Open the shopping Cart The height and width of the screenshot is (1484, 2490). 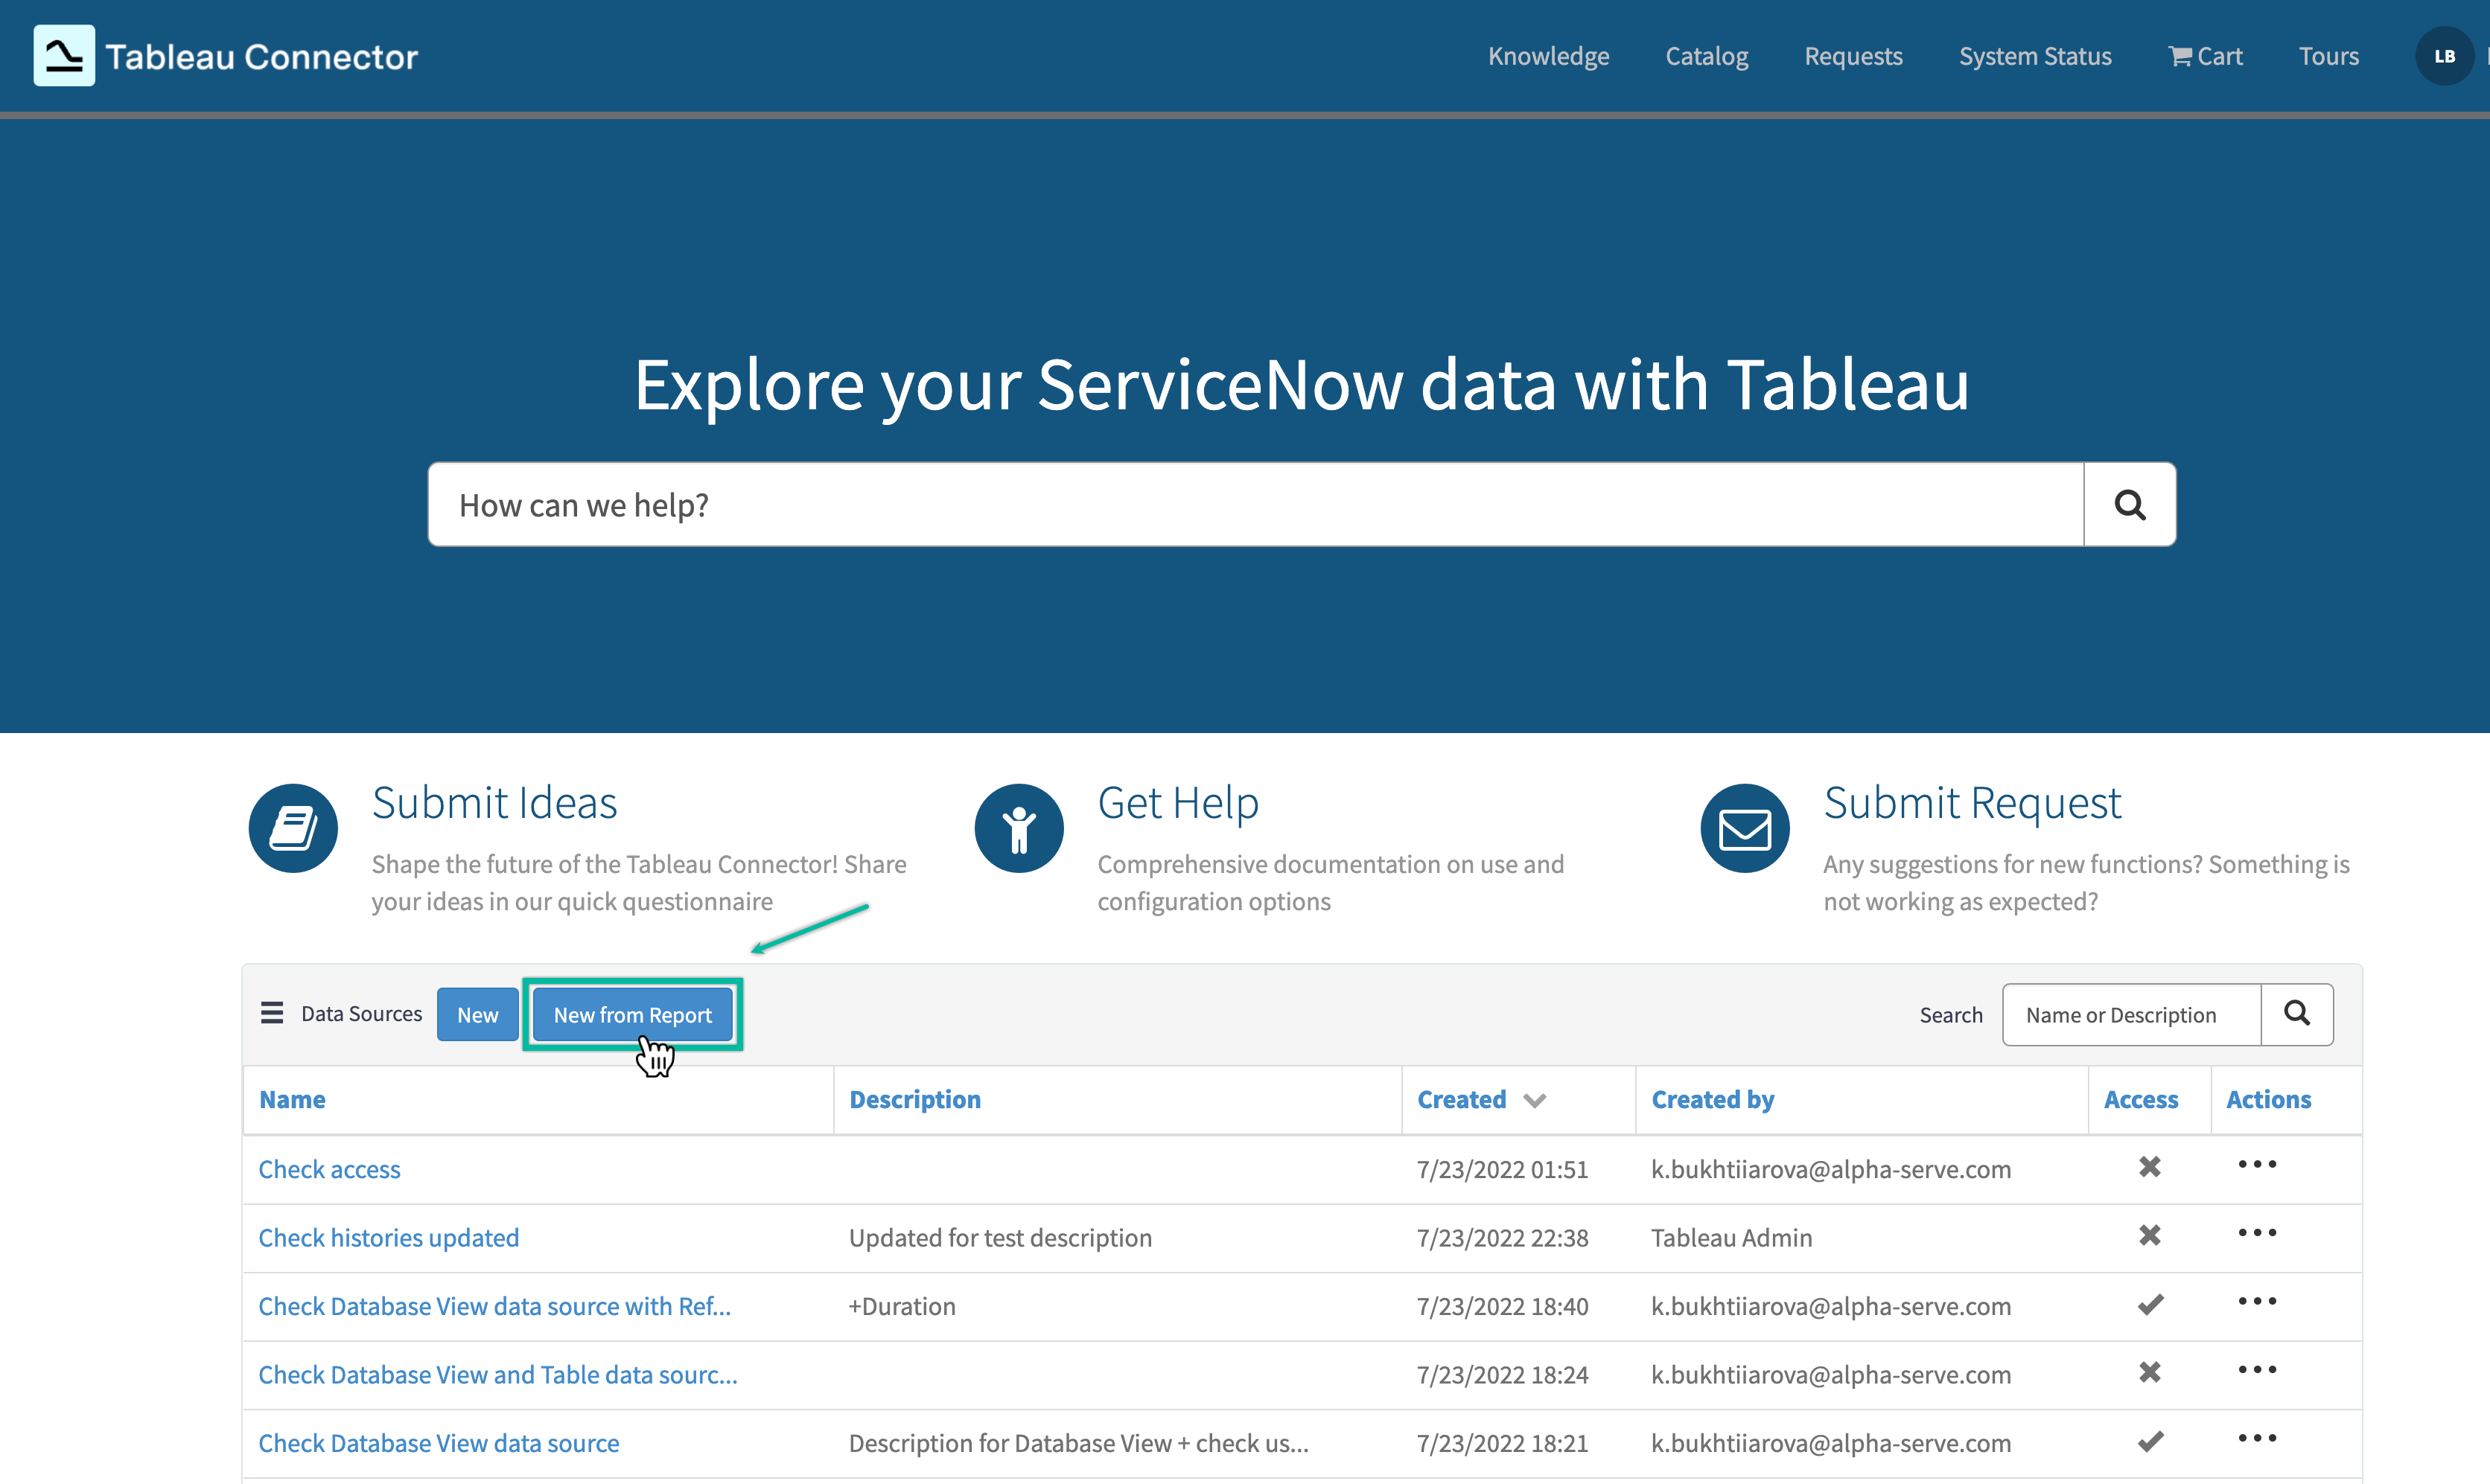tap(2205, 55)
